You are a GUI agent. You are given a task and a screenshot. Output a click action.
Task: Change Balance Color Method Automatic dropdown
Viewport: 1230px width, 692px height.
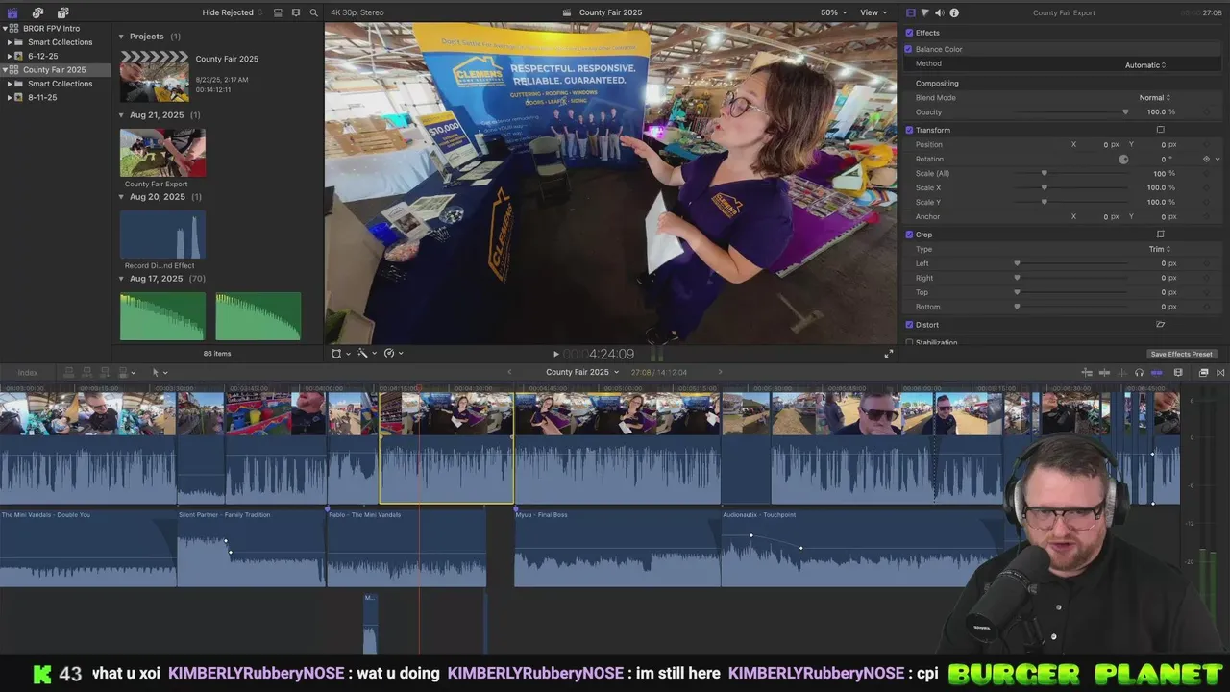click(x=1145, y=64)
